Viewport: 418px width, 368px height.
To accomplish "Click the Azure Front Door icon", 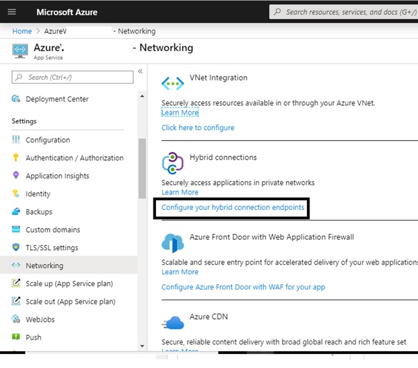I will (x=173, y=243).
